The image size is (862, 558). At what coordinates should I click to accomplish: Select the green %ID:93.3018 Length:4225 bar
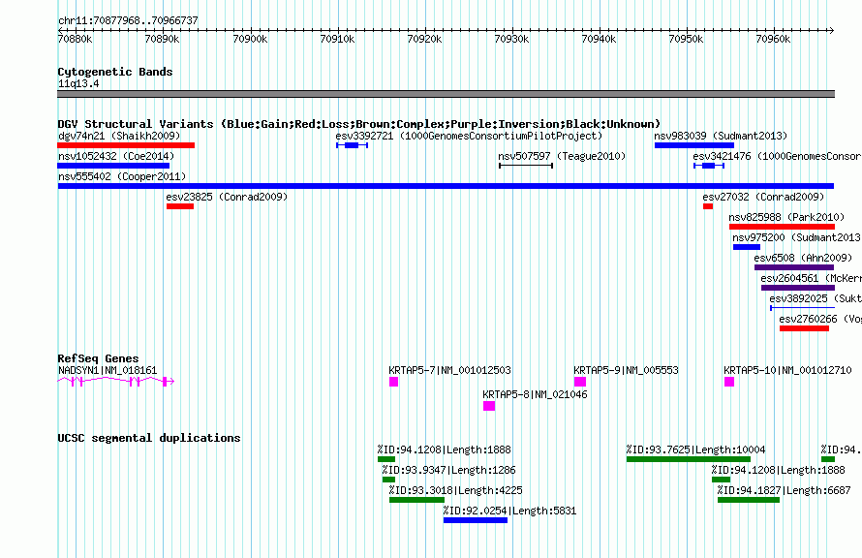coord(416,500)
